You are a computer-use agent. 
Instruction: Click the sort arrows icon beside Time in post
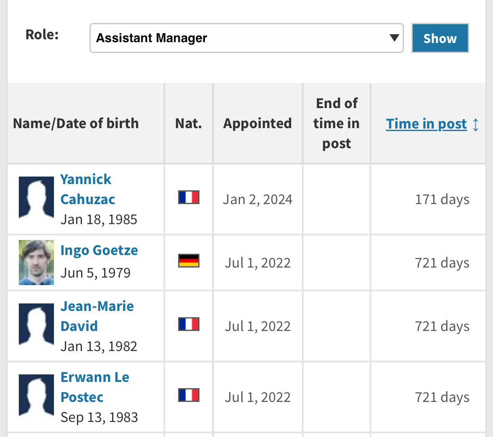(x=475, y=125)
